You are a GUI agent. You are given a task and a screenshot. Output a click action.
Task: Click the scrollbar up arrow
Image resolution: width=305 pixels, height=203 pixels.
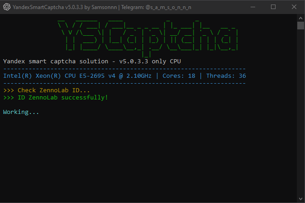click(300, 17)
